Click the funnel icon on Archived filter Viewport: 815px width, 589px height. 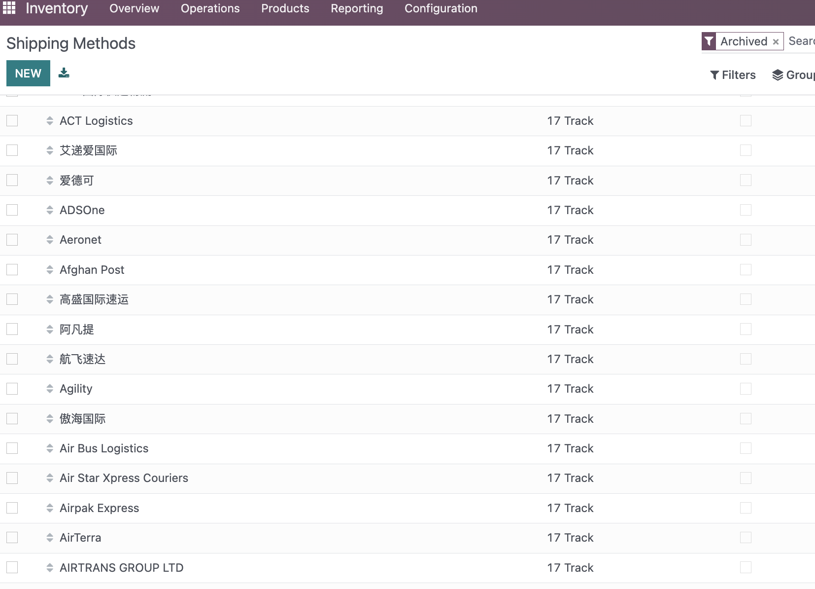tap(709, 41)
